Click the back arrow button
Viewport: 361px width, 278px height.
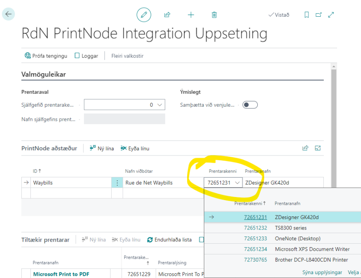(x=9, y=14)
